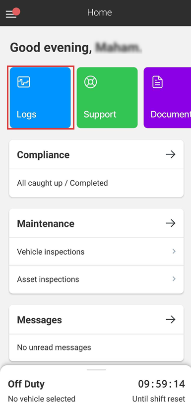This screenshot has width=191, height=411.
Task: Open Messages via its arrow icon
Action: point(171,320)
